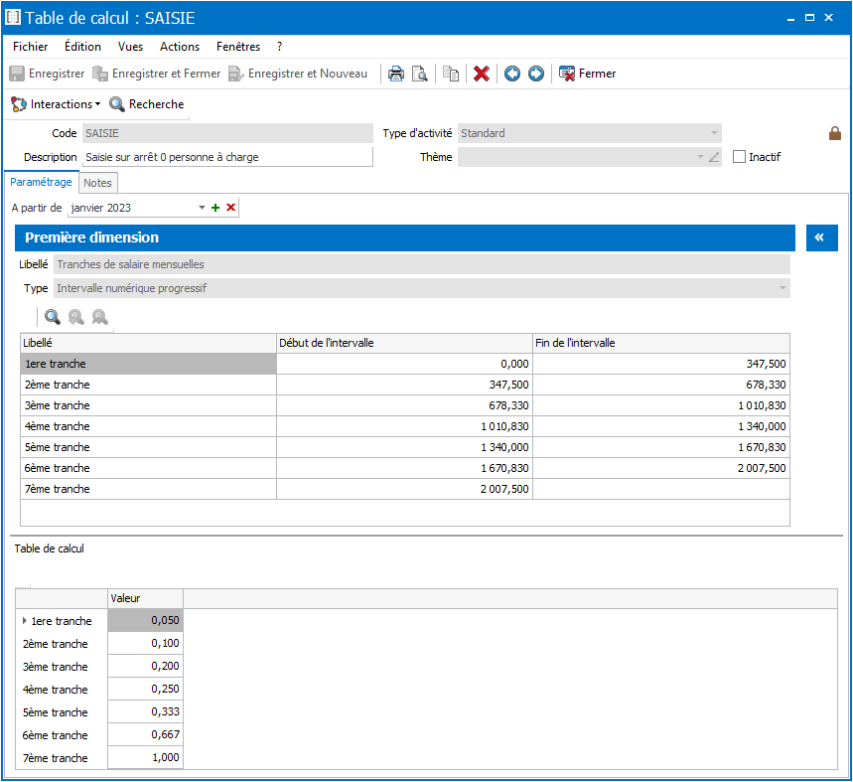Click Fin de l'intervalle column header

(661, 343)
